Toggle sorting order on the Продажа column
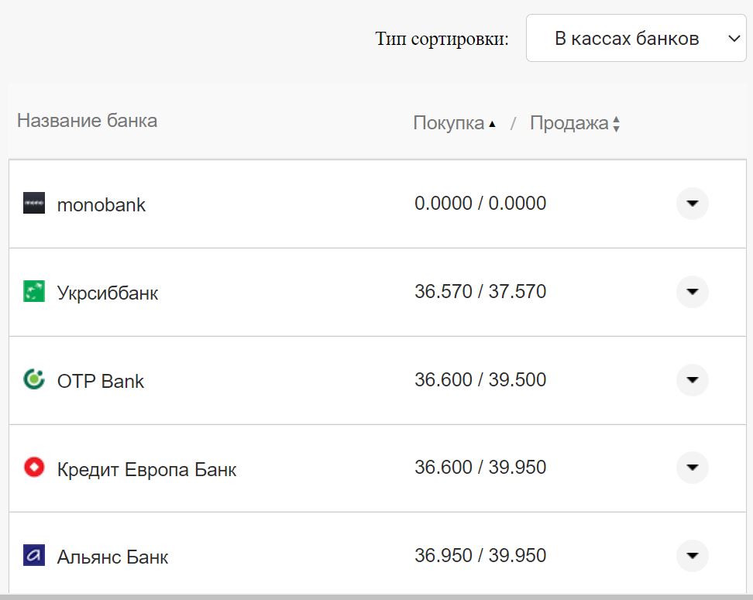 point(617,122)
